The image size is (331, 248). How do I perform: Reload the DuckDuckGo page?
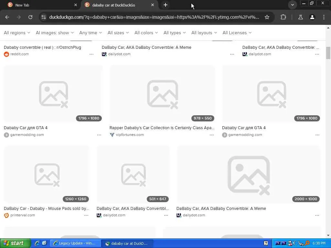click(x=30, y=17)
